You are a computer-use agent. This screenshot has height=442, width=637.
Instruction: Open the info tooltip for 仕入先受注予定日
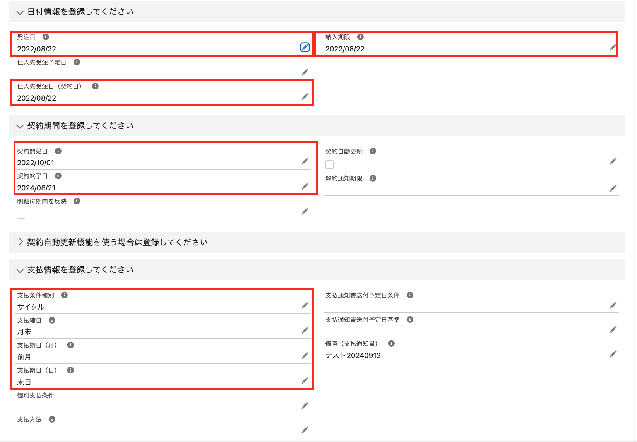click(x=77, y=62)
